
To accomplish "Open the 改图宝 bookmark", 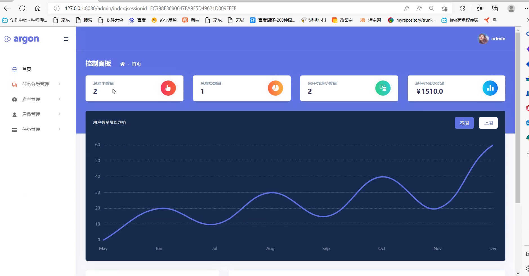I will 342,20.
